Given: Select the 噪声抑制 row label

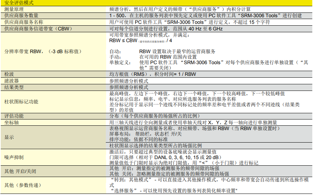Looking at the screenshot, I should click(14, 157).
